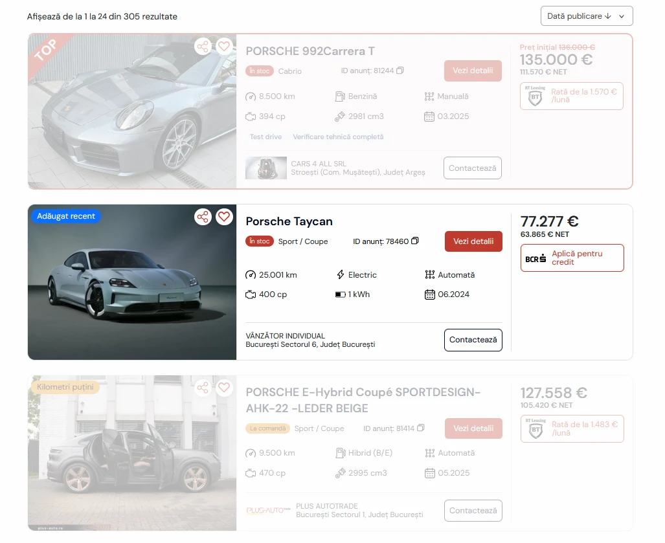Click electric bolt icon beside Electric
This screenshot has width=665, height=543.
point(340,274)
